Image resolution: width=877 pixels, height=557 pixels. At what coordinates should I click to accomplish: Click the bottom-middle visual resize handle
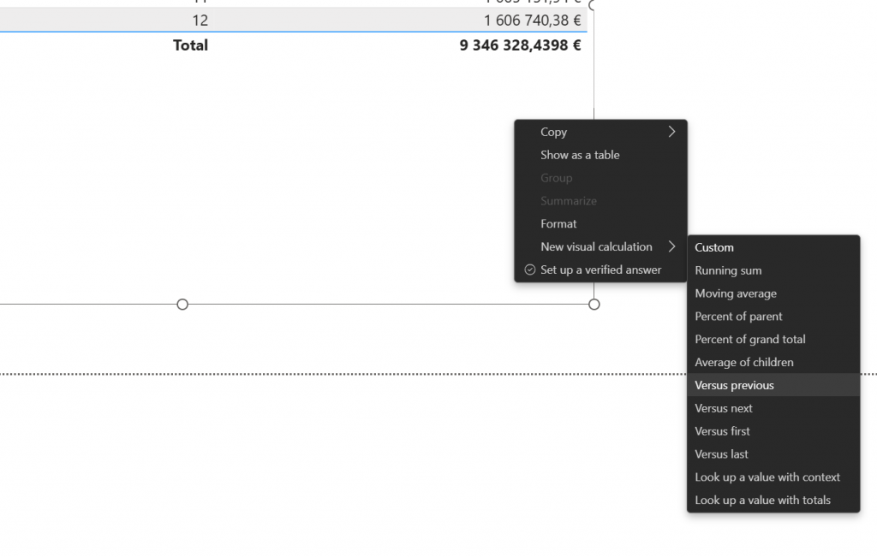(182, 305)
